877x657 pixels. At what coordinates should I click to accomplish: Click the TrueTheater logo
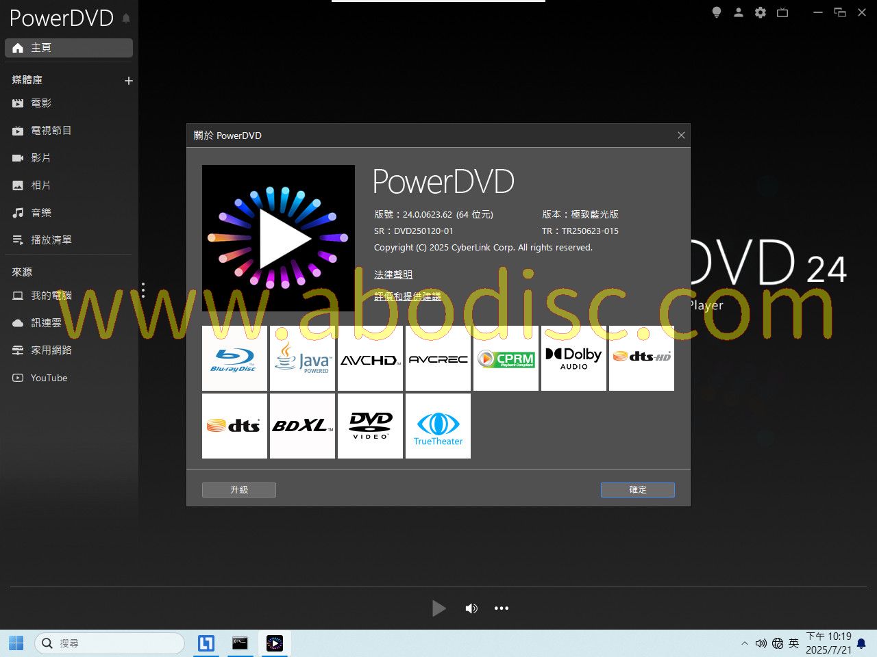[438, 426]
